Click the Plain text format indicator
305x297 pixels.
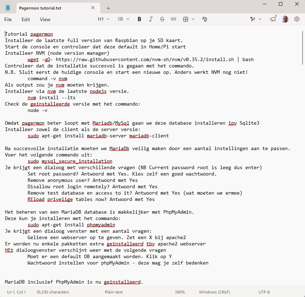pos(114,292)
